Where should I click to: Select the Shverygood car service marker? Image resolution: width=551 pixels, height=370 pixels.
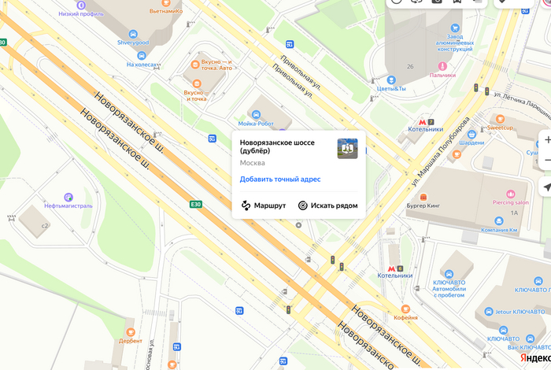pos(133,34)
